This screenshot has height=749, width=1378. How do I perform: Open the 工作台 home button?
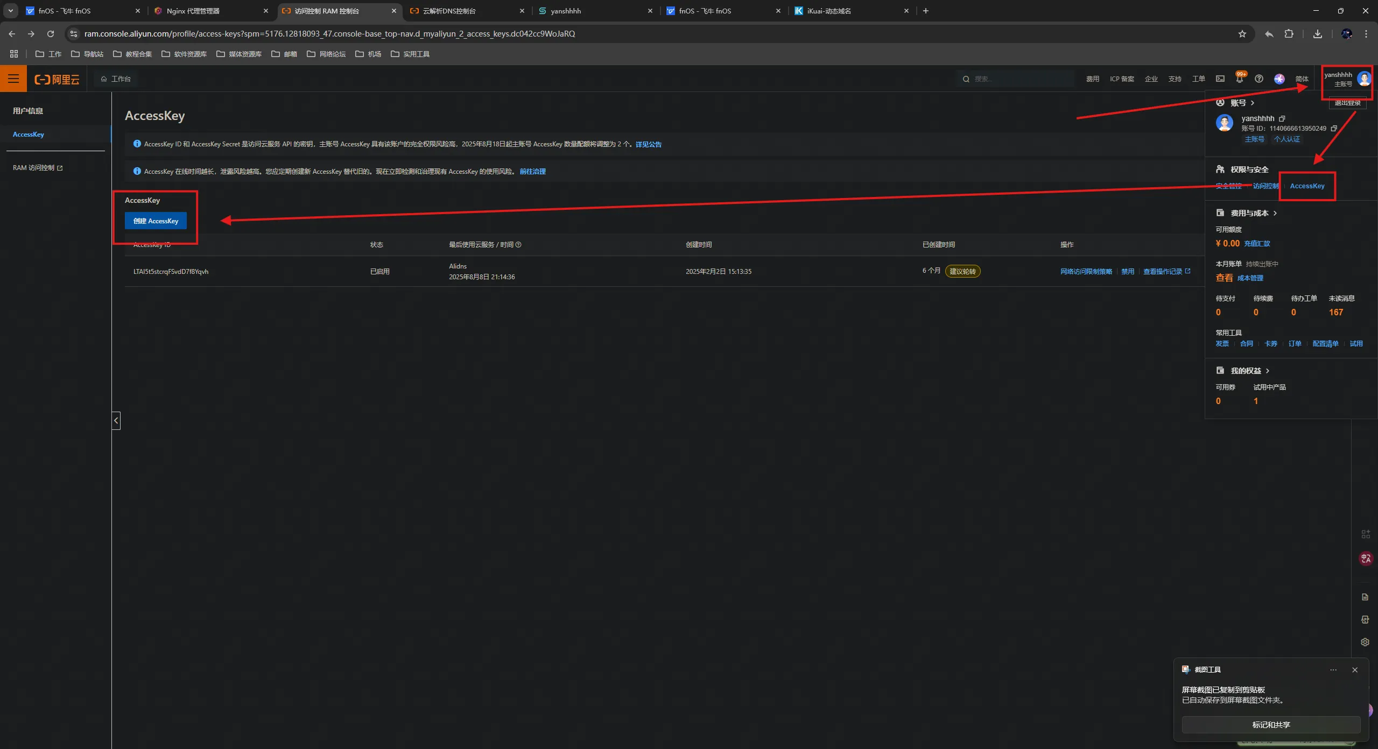116,79
